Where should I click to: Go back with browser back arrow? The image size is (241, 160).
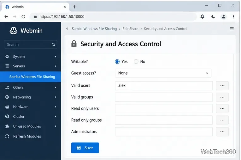coord(6,17)
